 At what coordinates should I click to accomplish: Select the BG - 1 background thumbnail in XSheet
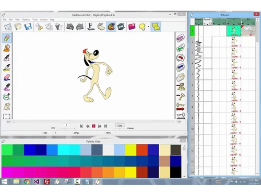(248, 31)
